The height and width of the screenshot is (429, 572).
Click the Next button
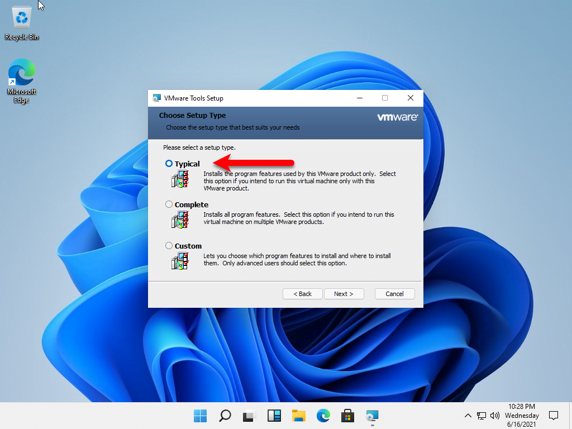click(344, 294)
